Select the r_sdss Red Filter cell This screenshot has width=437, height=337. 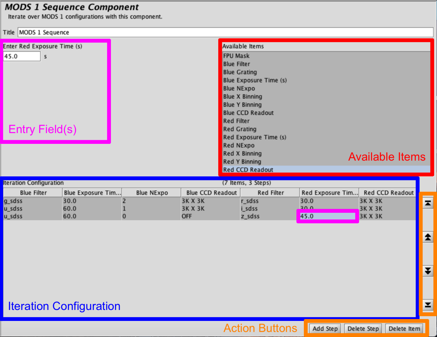[270, 201]
